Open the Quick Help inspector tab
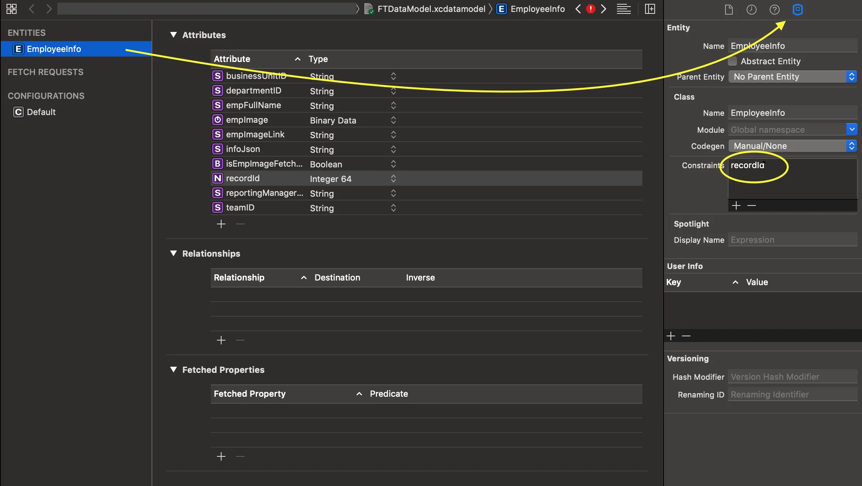 click(x=774, y=9)
